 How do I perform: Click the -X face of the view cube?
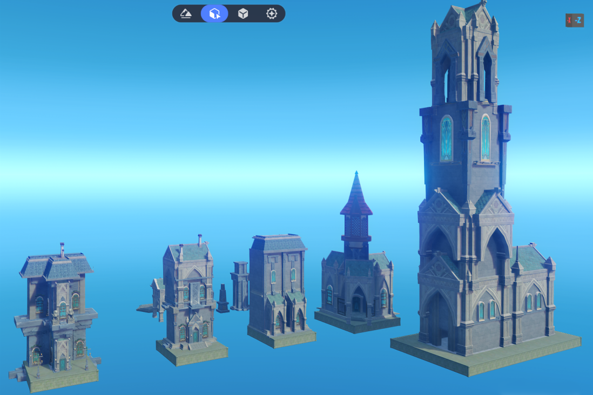point(569,21)
